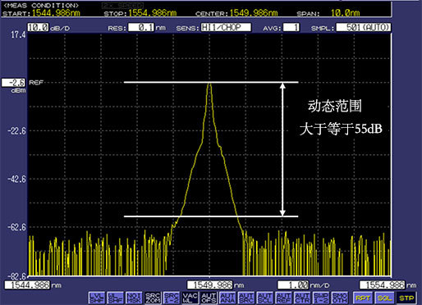Click the -62.6 y-axis label
The width and height of the screenshot is (422, 305).
pos(16,227)
